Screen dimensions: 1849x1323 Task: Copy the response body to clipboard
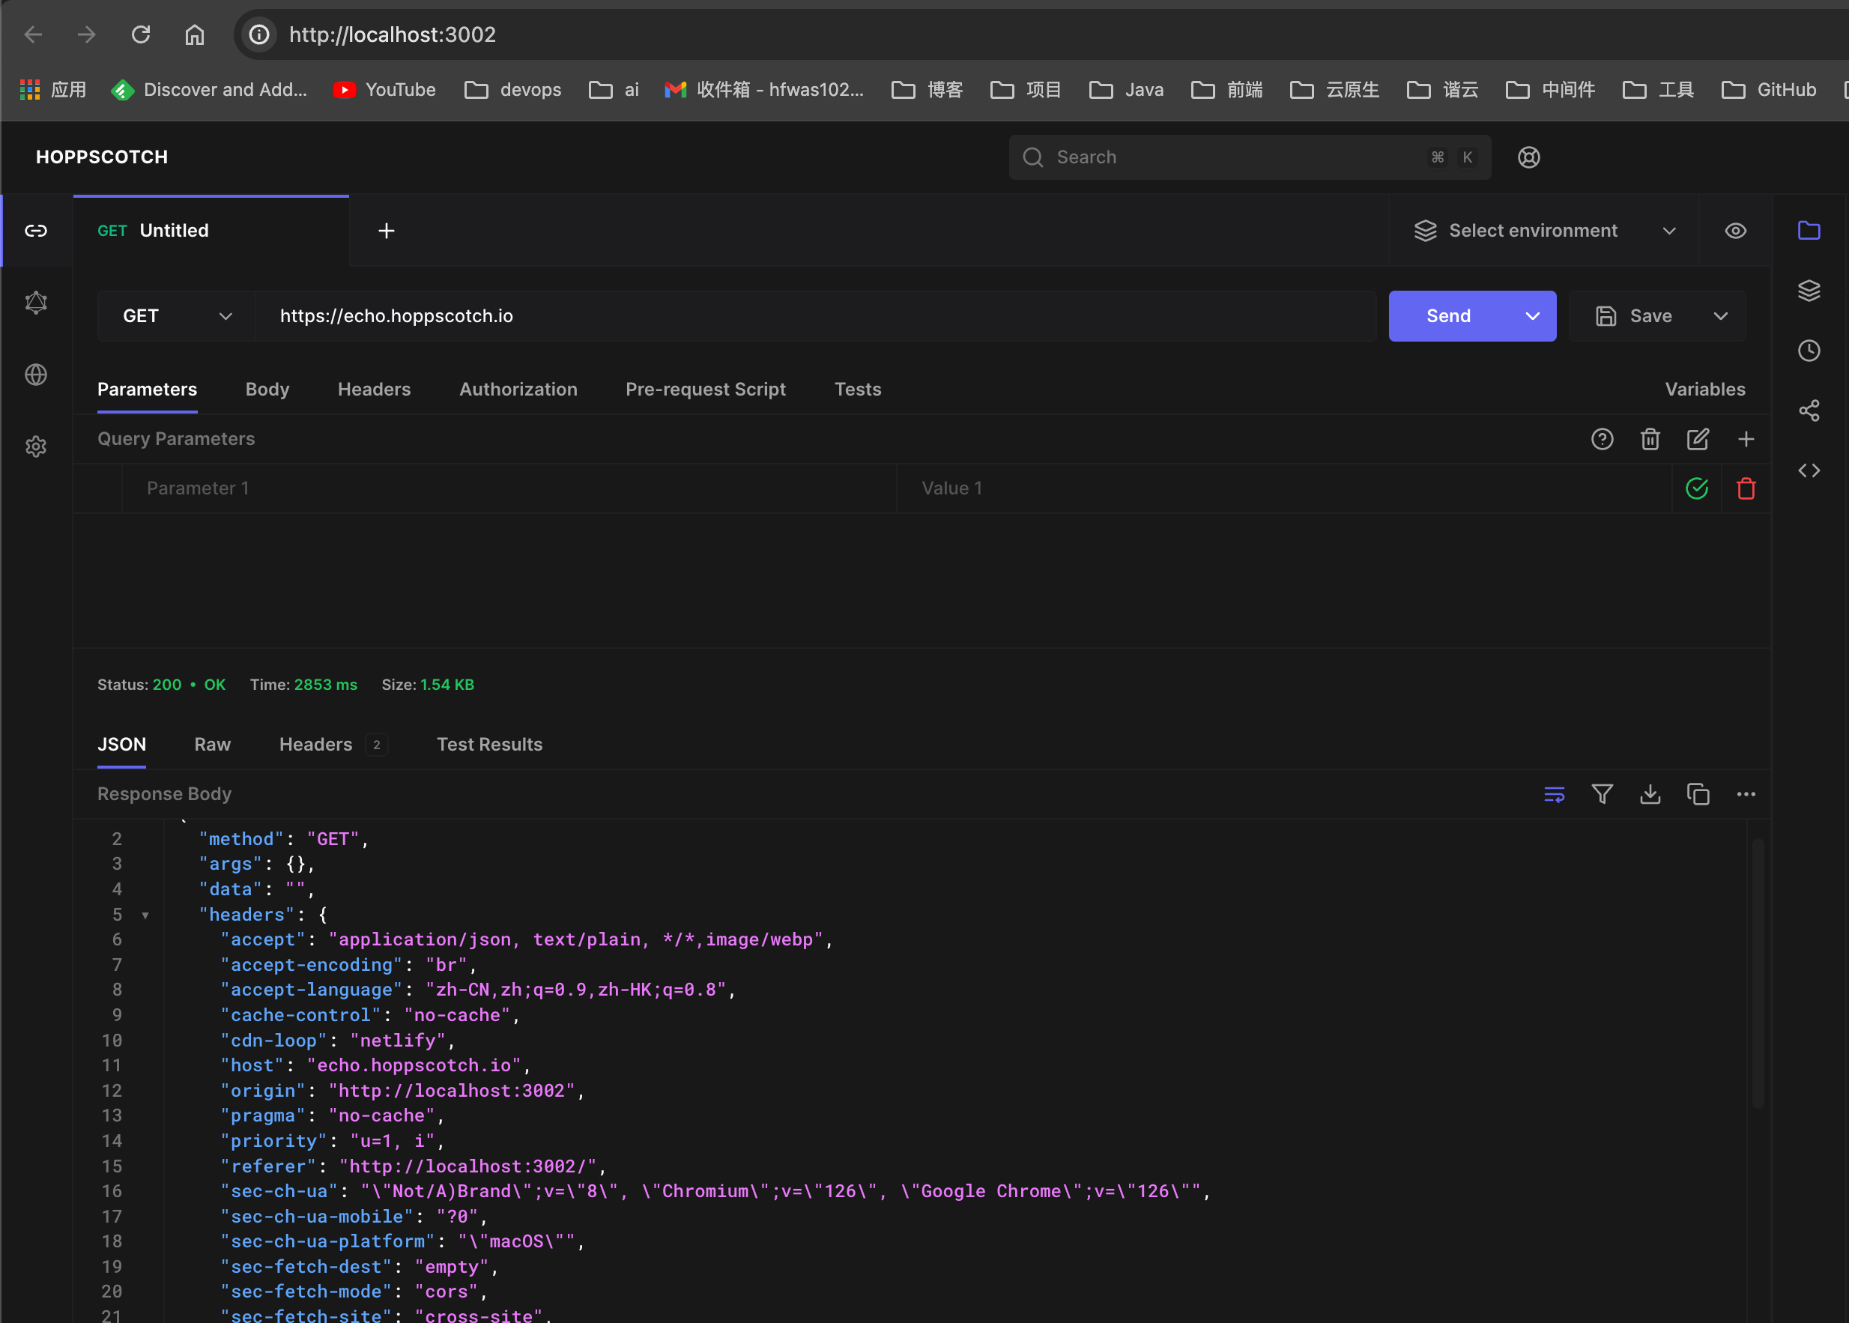click(1698, 793)
